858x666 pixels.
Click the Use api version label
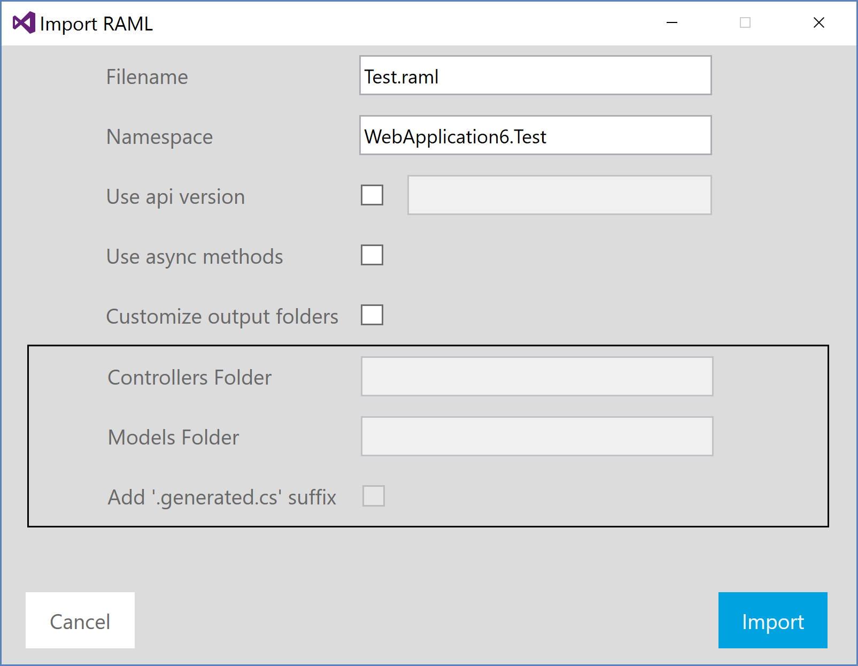coord(176,197)
